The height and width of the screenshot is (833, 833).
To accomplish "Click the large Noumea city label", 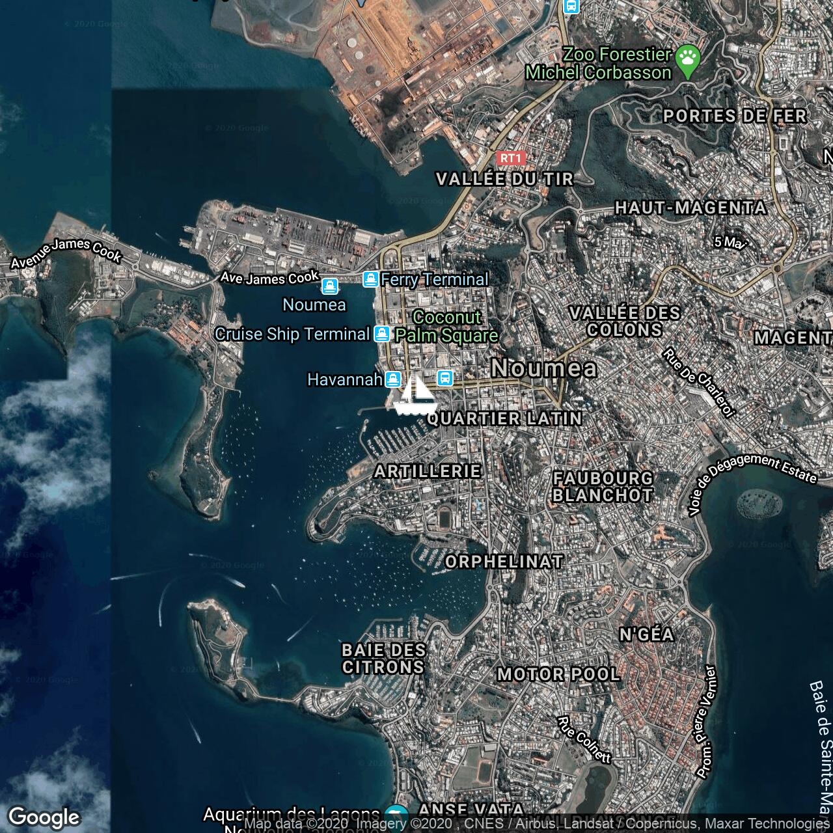I will [x=543, y=368].
